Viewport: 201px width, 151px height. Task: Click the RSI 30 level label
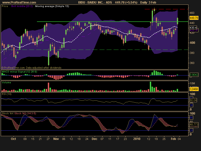191,105
